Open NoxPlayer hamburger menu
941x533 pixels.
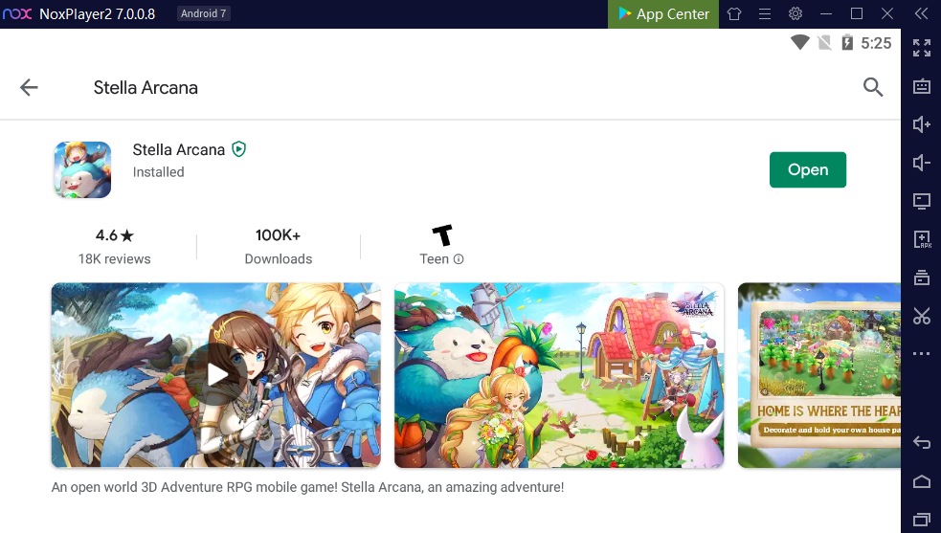pyautogui.click(x=765, y=13)
